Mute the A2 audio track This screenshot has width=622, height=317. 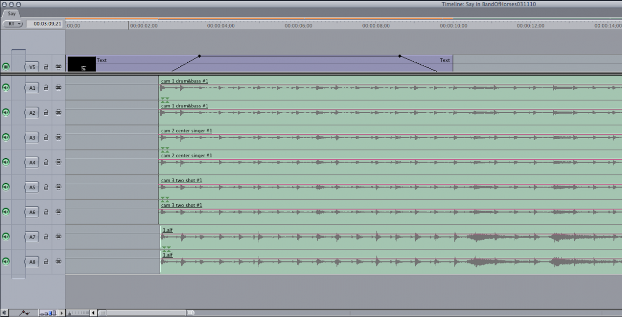[x=6, y=113]
